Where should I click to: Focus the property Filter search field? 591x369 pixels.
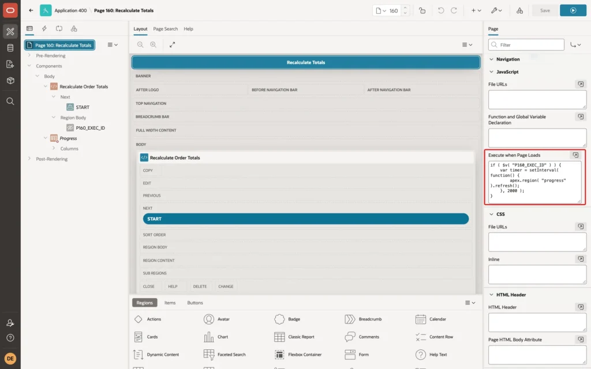pos(526,44)
